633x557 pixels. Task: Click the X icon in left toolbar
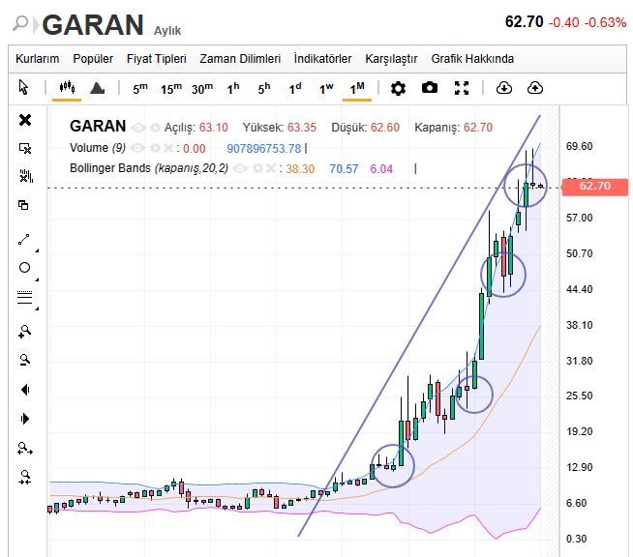pos(25,120)
